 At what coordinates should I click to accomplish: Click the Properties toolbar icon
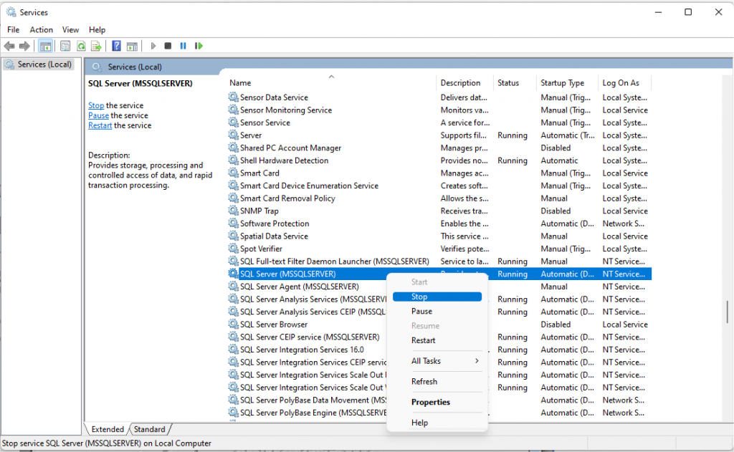point(65,46)
